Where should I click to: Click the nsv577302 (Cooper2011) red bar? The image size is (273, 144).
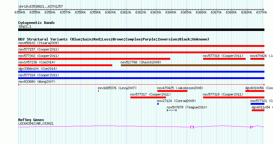coord(94,59)
